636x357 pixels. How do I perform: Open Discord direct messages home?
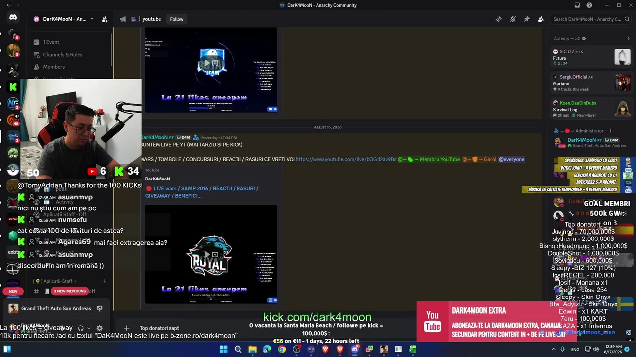click(13, 18)
